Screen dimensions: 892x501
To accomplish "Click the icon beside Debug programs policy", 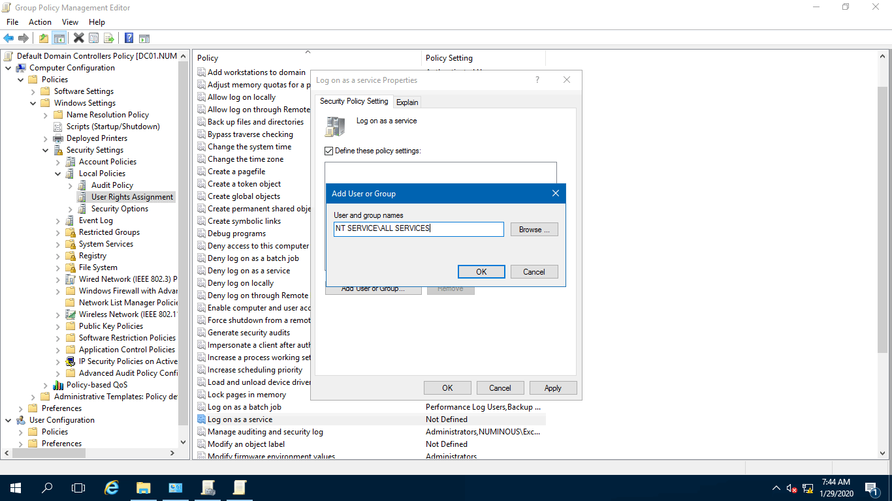I will tap(202, 234).
